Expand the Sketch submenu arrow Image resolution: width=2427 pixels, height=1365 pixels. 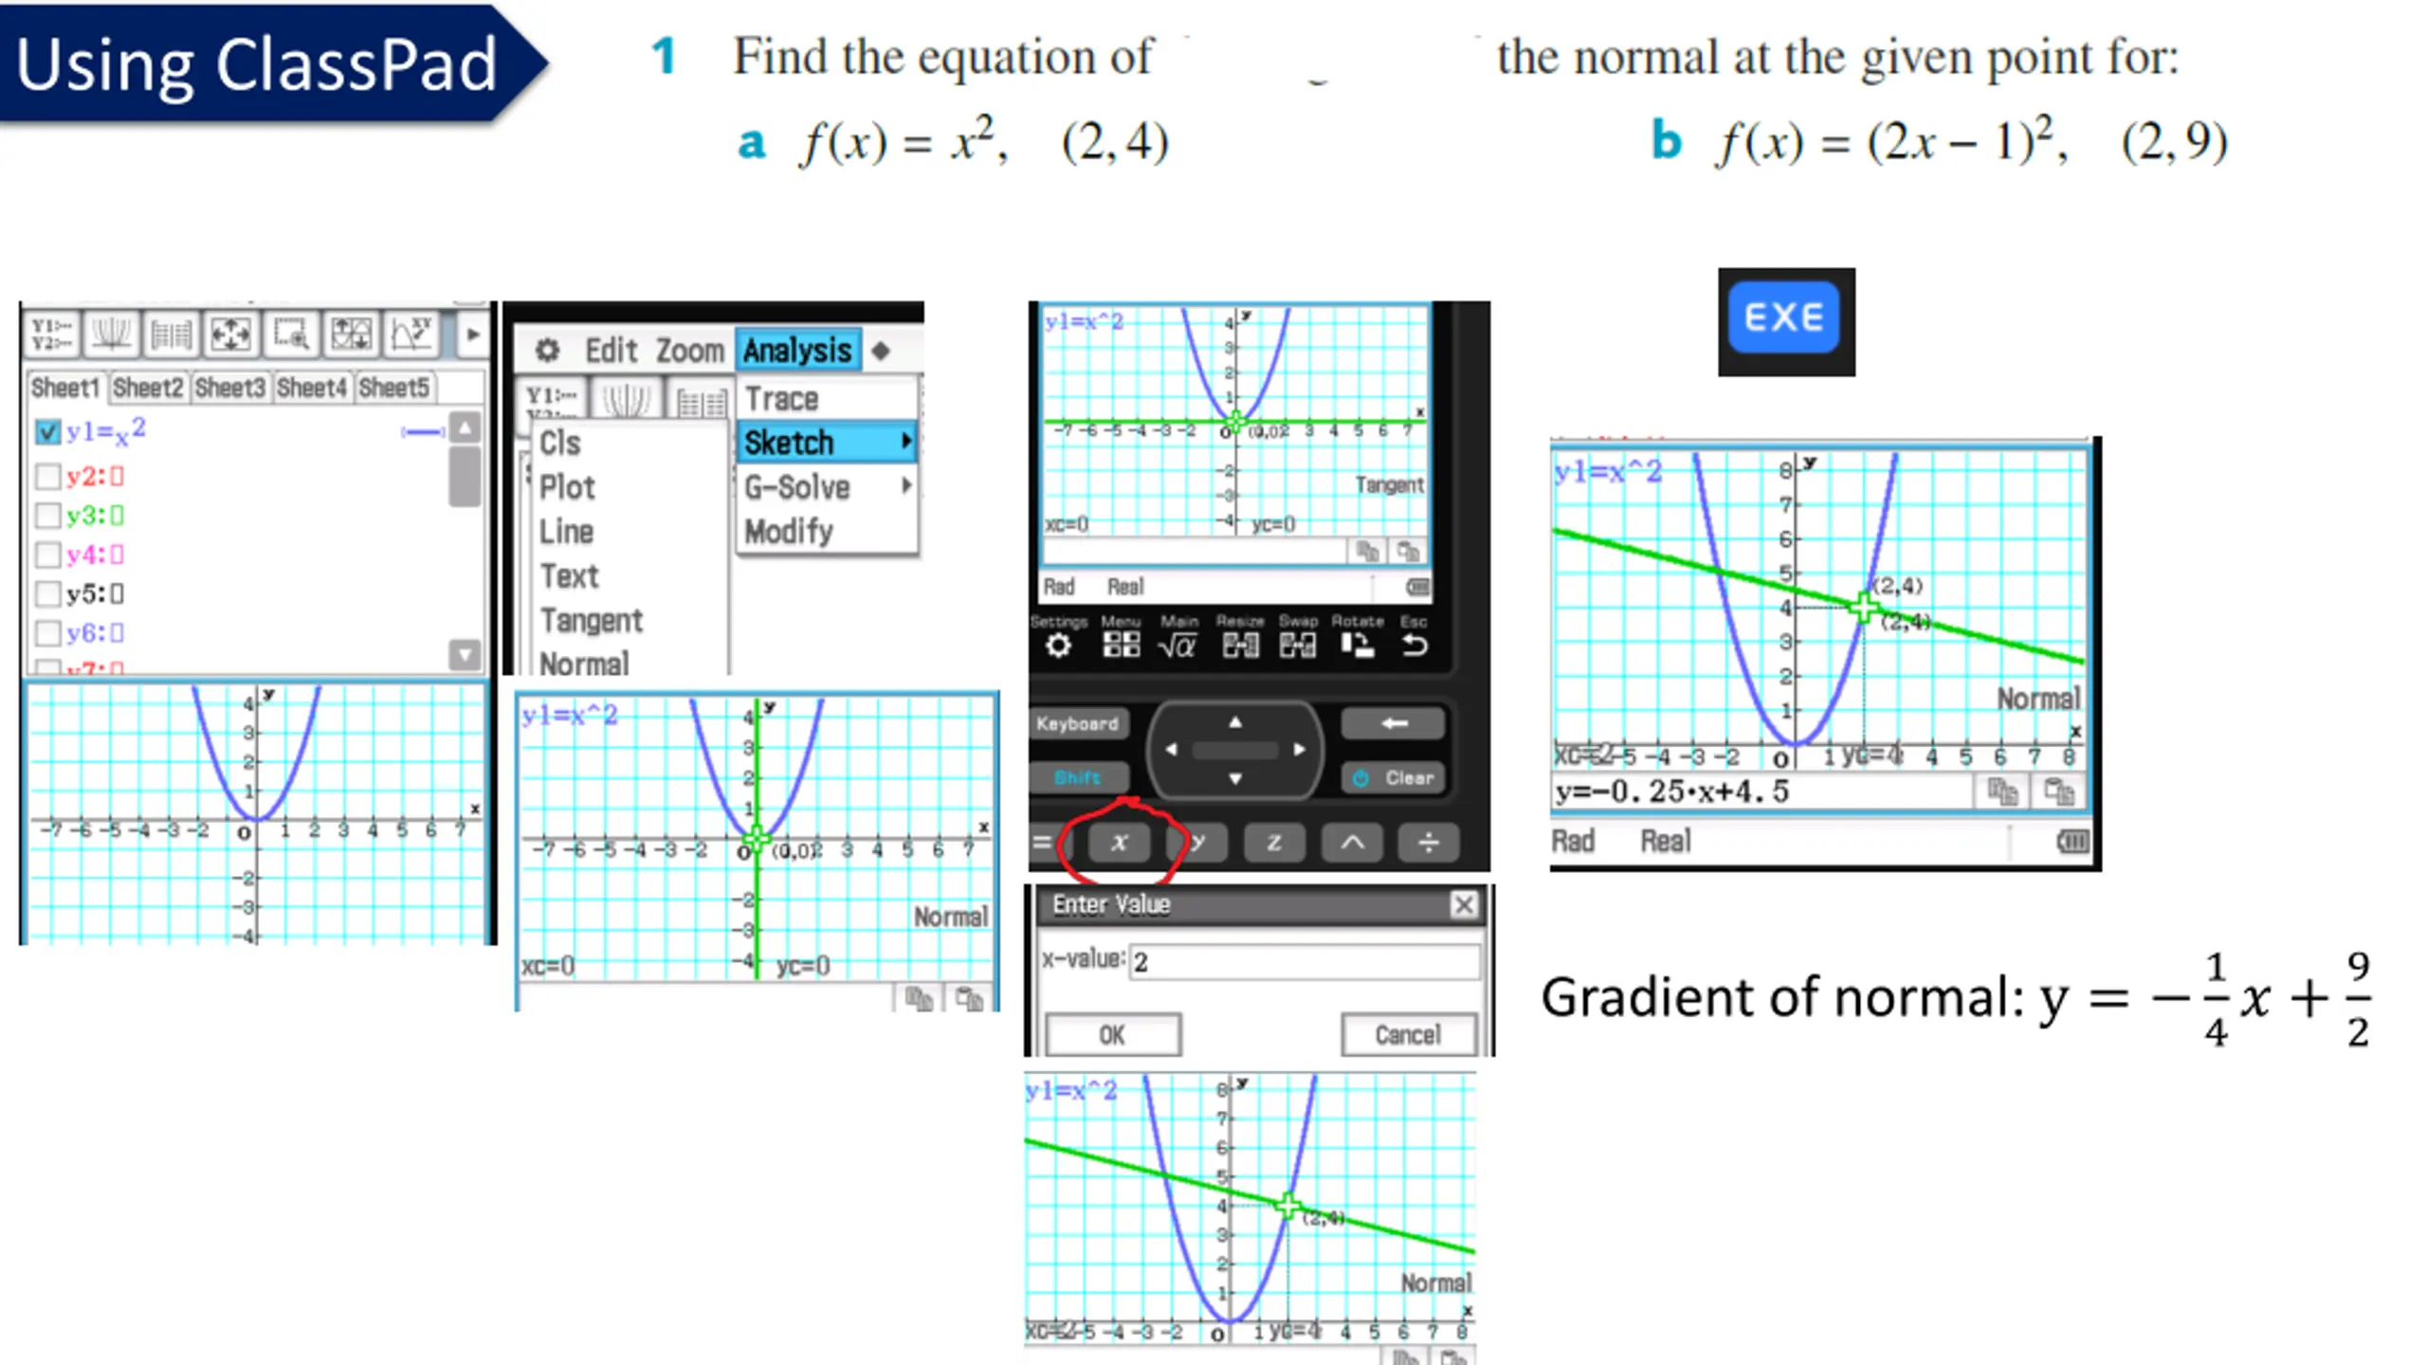(x=905, y=442)
